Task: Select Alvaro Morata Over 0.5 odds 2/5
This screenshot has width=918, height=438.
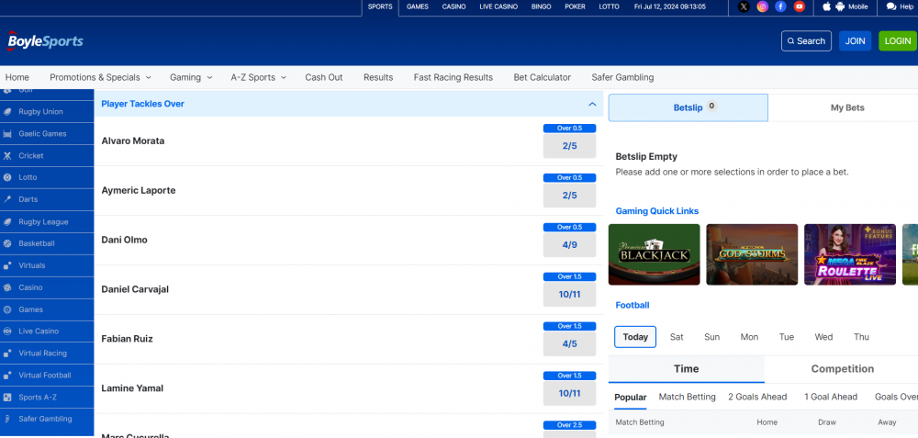Action: pos(570,146)
